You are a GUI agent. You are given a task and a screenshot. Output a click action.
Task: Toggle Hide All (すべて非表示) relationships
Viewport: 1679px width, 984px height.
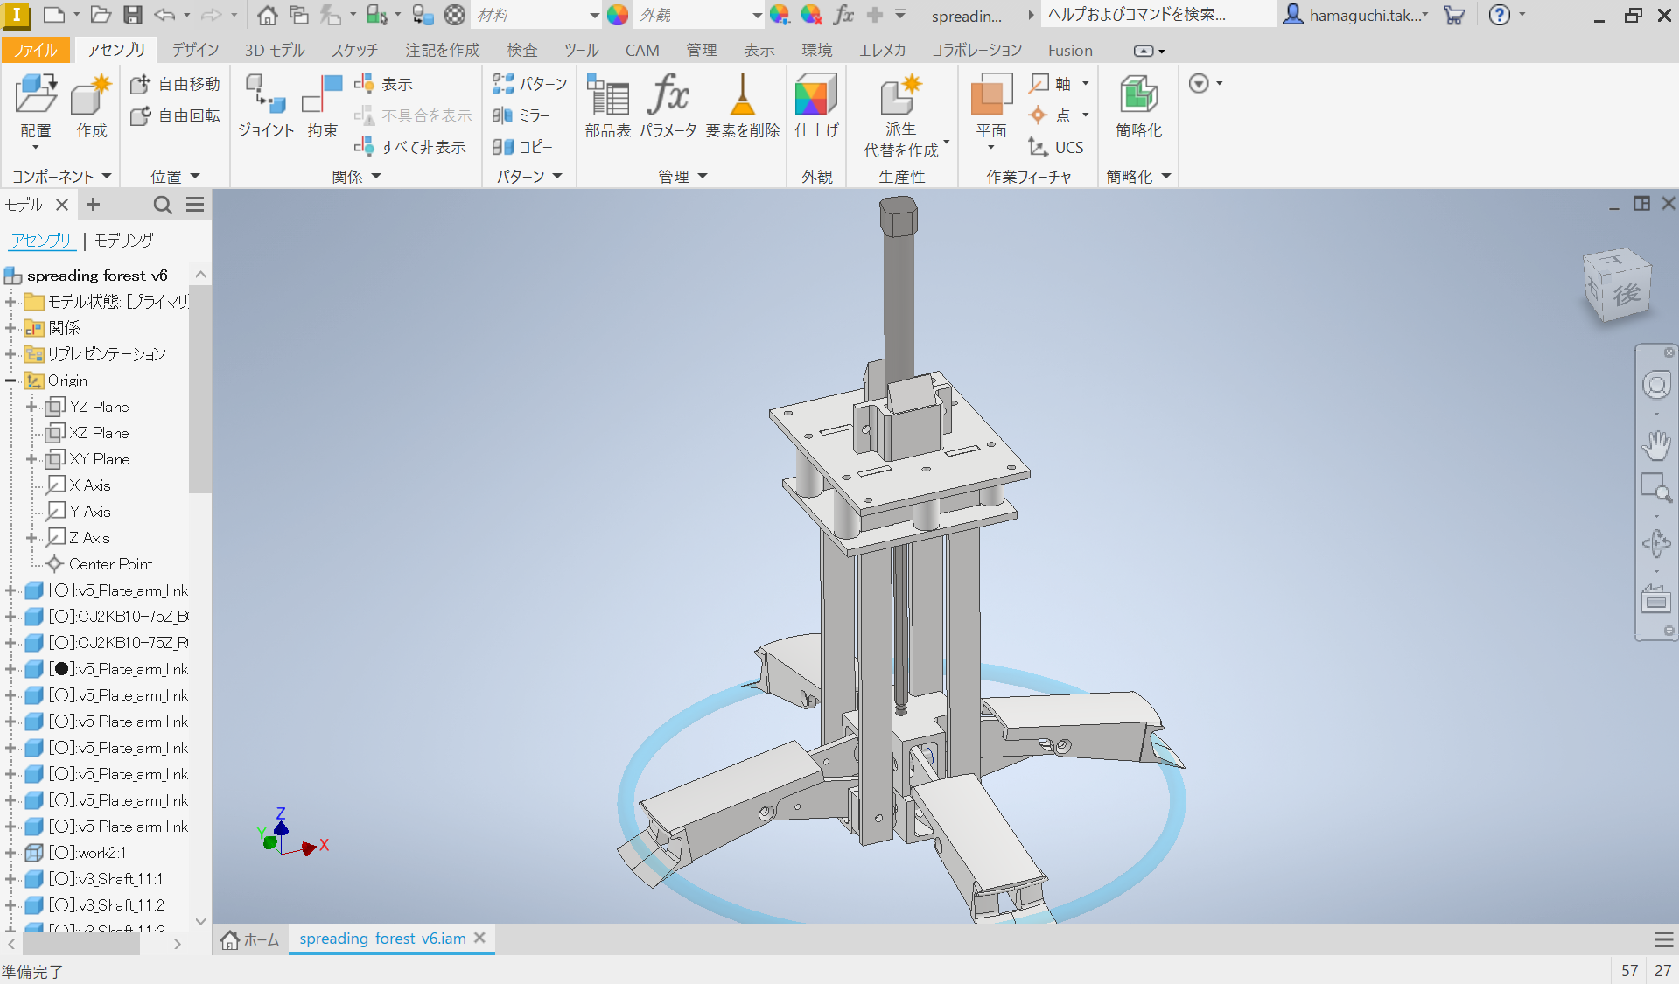click(x=412, y=147)
